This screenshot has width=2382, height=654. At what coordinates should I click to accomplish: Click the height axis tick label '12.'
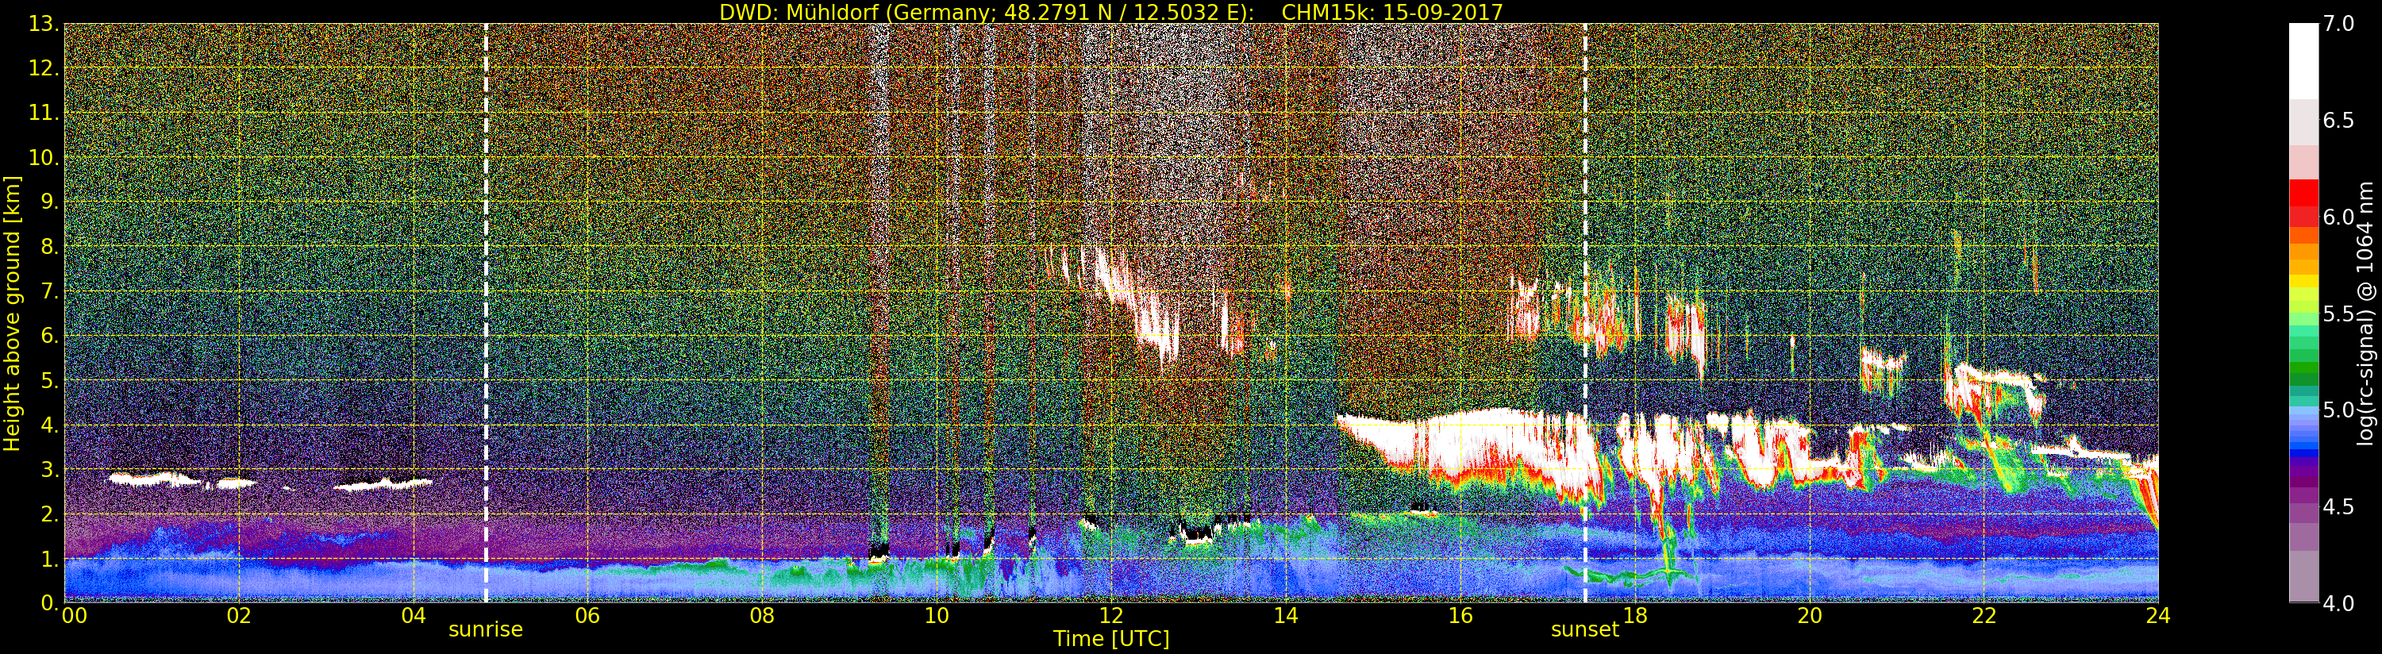(44, 68)
